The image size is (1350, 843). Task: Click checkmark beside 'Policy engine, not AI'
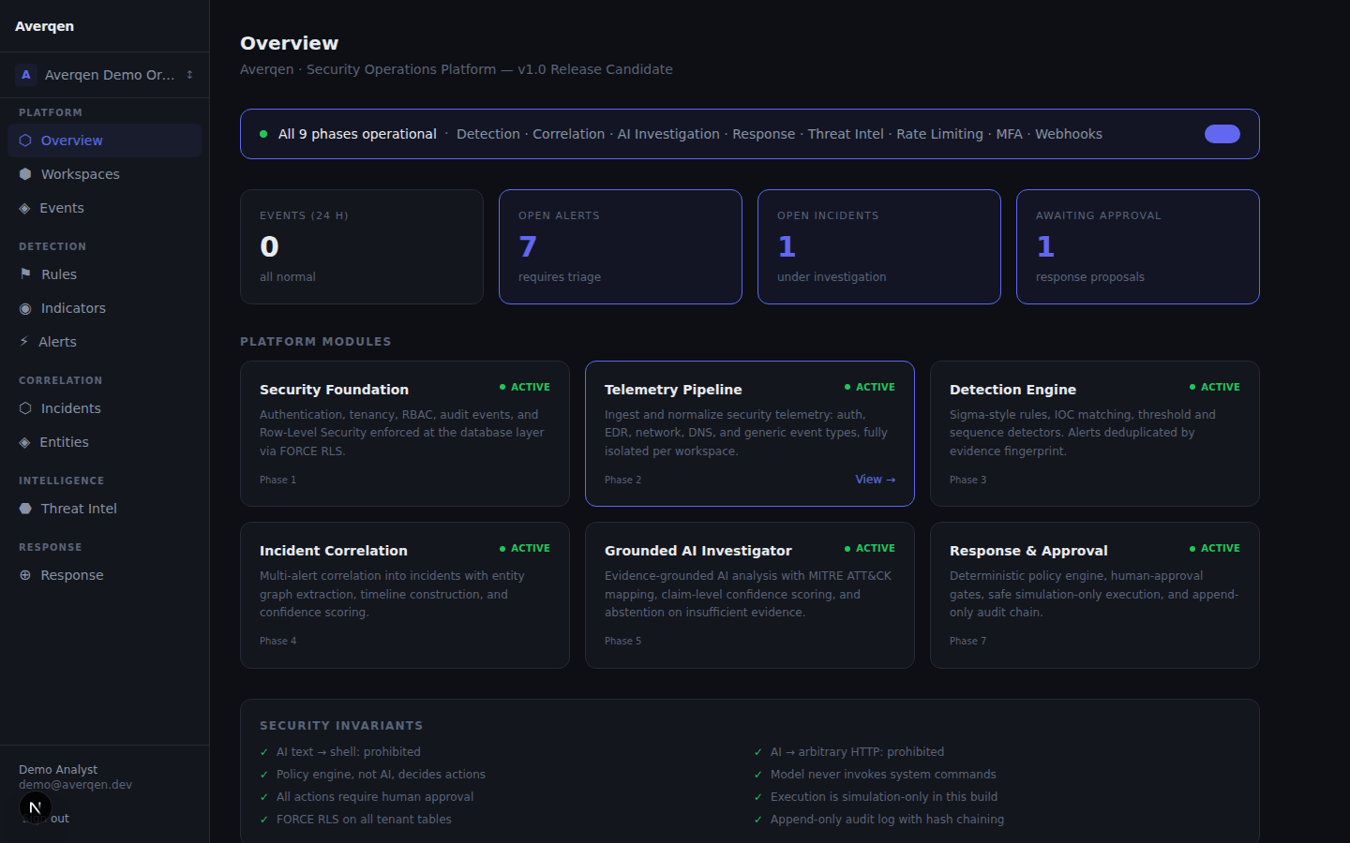point(264,775)
